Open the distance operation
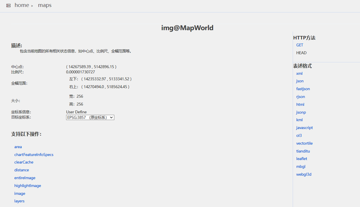The height and width of the screenshot is (207, 360). [22, 170]
